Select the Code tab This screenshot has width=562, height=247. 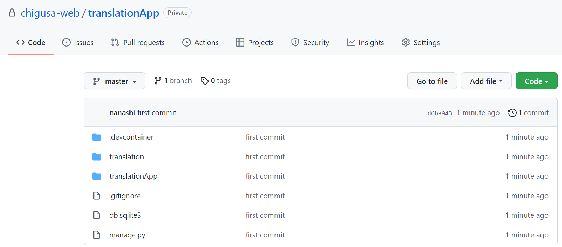tap(31, 42)
